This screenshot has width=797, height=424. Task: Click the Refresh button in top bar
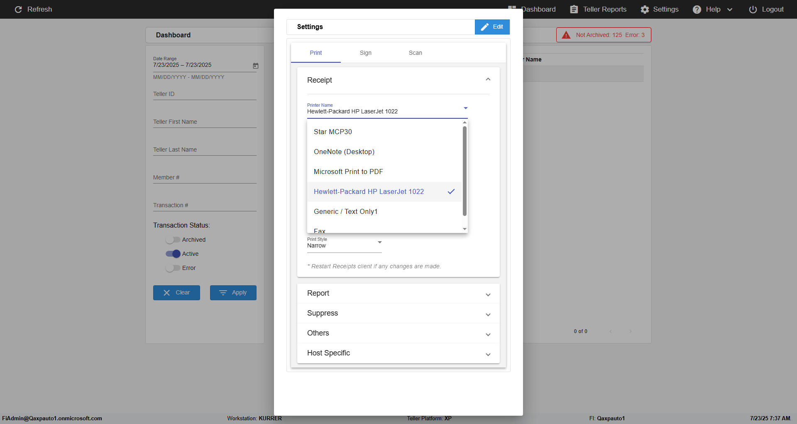[x=33, y=9]
